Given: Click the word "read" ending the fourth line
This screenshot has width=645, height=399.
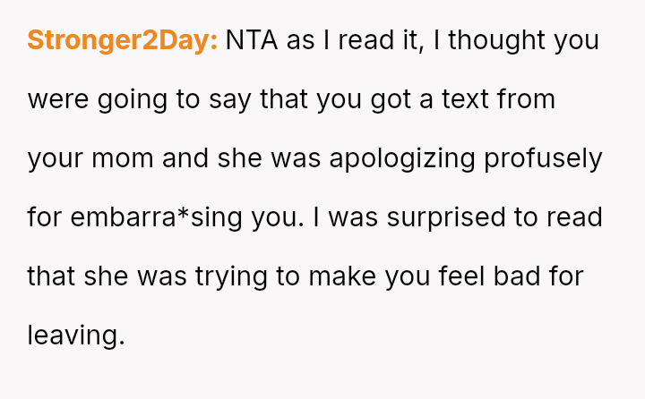Looking at the screenshot, I should (x=572, y=217).
